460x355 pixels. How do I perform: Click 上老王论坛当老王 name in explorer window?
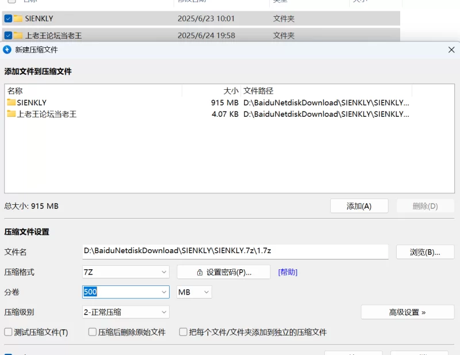[53, 35]
